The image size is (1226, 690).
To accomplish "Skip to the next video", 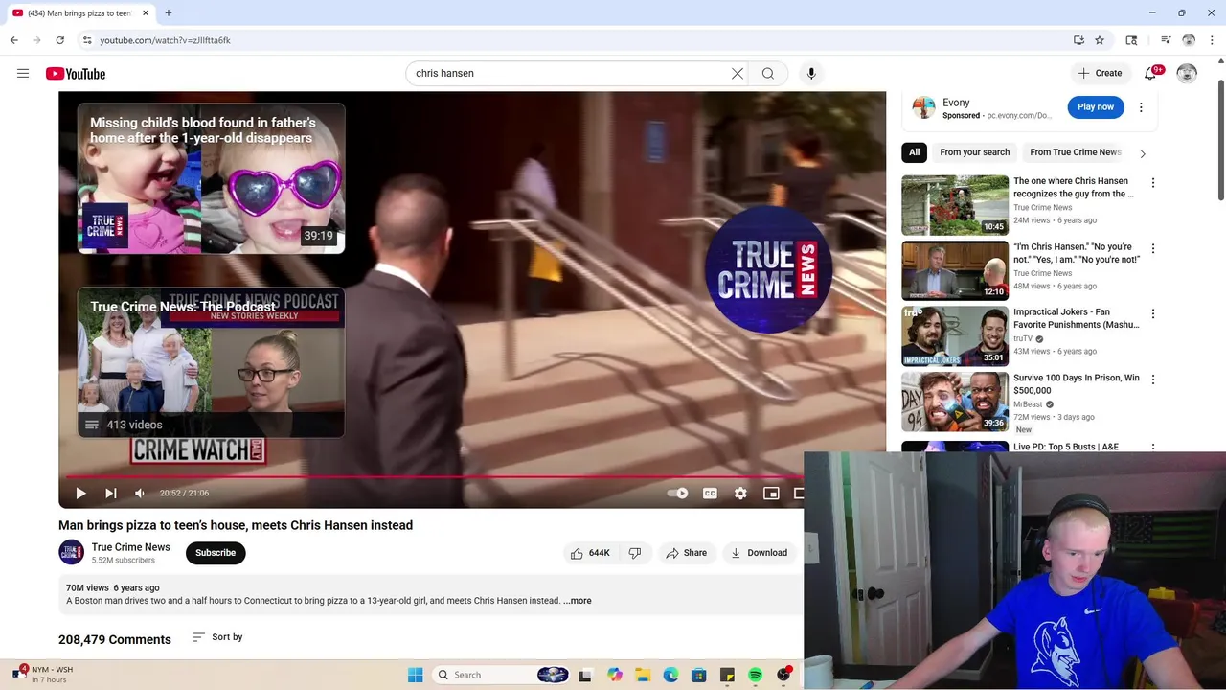I will (x=110, y=493).
